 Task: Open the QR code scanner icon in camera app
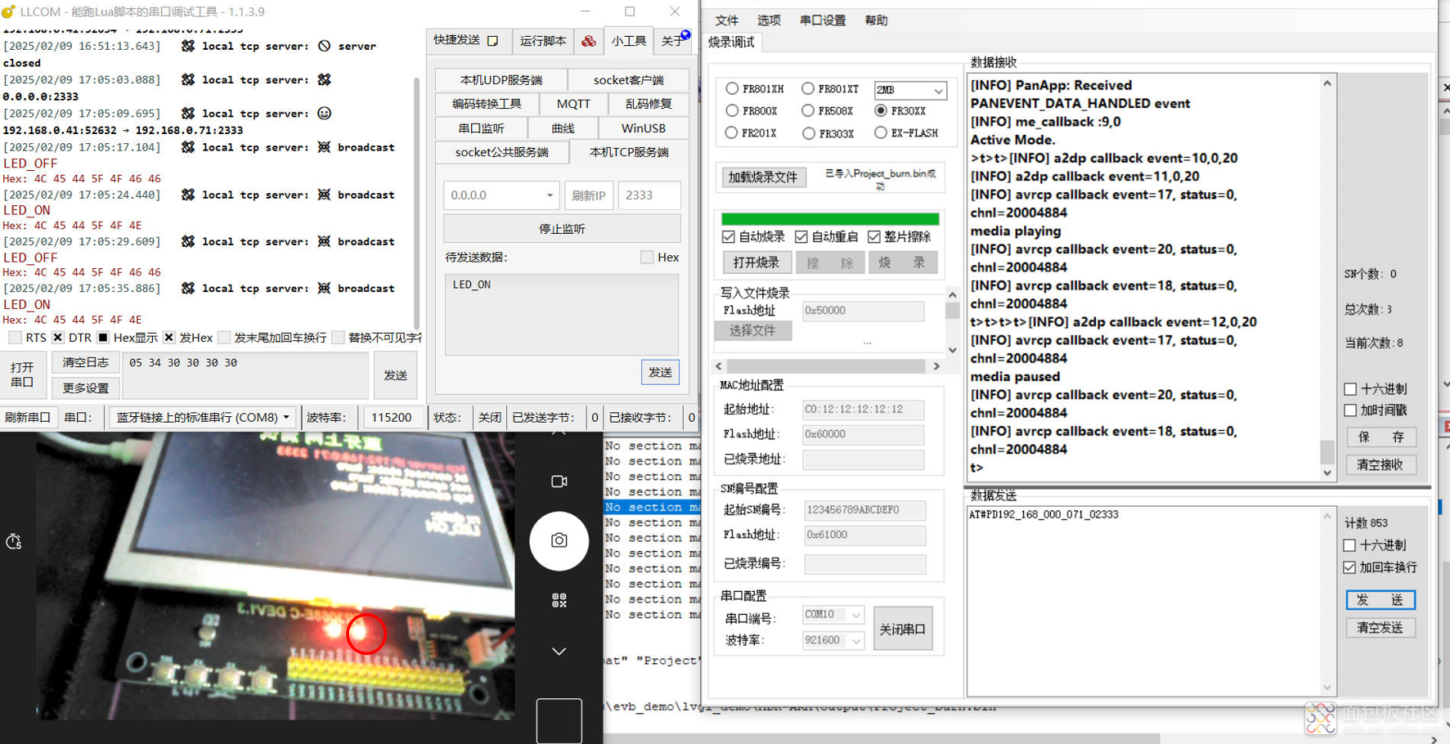coord(559,601)
